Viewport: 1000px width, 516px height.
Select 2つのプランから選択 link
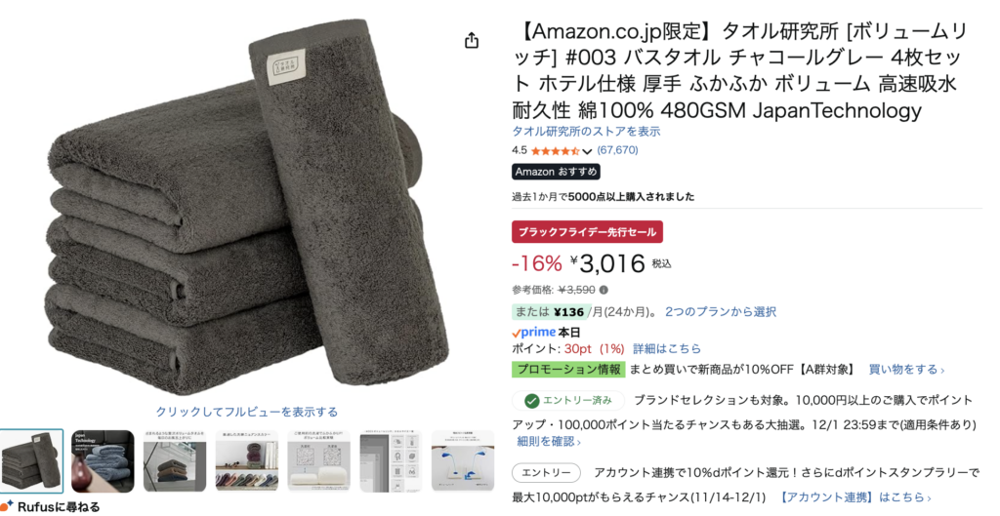(x=721, y=312)
